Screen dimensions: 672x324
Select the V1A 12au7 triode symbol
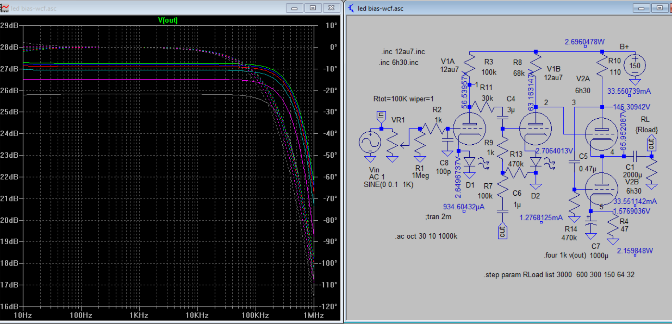[x=469, y=129]
